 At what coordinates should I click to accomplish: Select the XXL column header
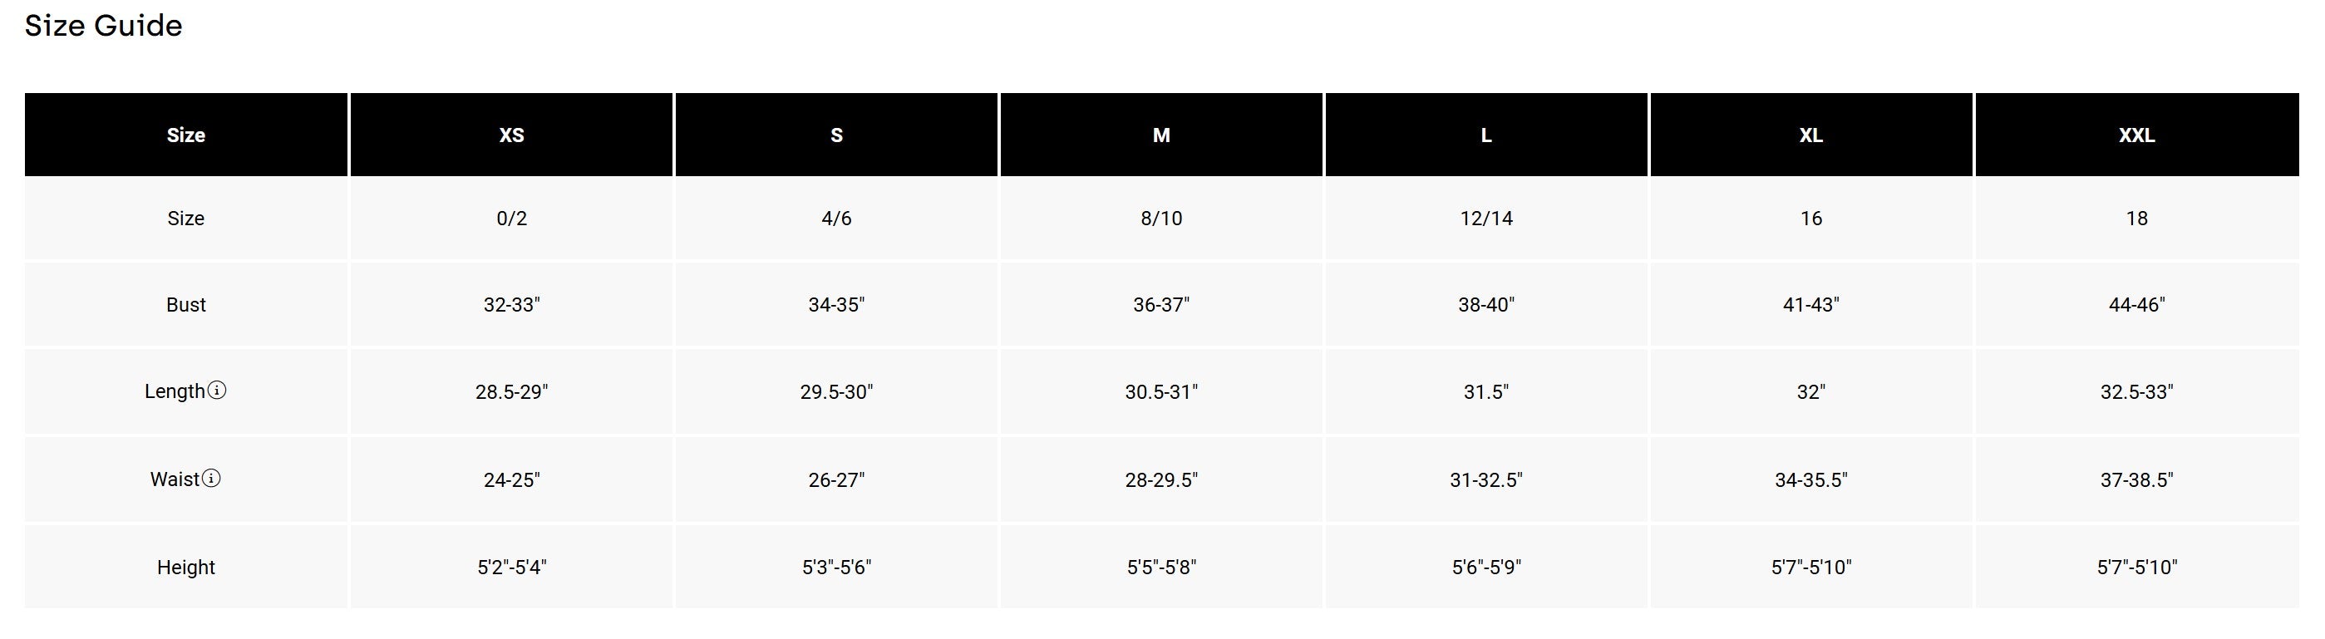(2137, 135)
